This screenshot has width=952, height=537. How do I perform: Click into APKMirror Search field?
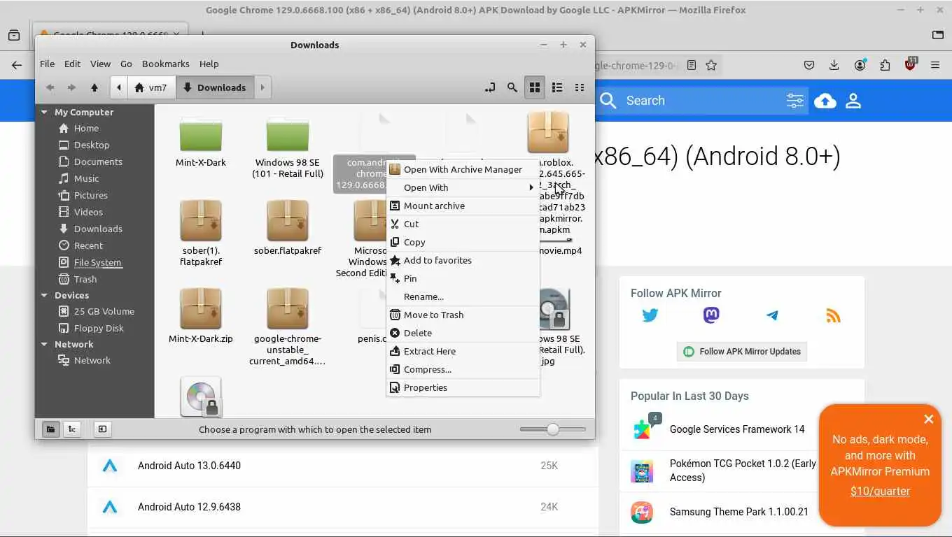coord(702,101)
